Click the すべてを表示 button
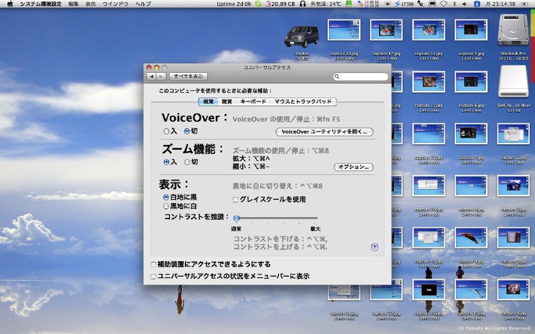This screenshot has width=535, height=334. pyautogui.click(x=189, y=76)
